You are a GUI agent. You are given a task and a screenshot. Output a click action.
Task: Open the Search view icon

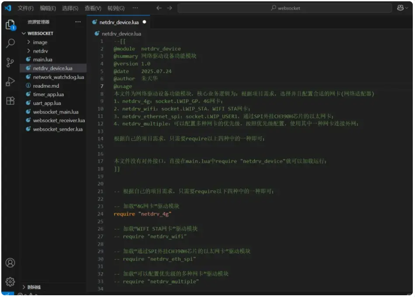point(10,43)
